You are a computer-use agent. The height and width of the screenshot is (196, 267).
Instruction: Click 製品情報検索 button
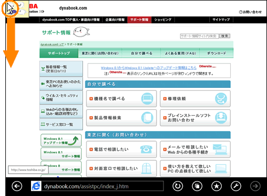(x=121, y=118)
